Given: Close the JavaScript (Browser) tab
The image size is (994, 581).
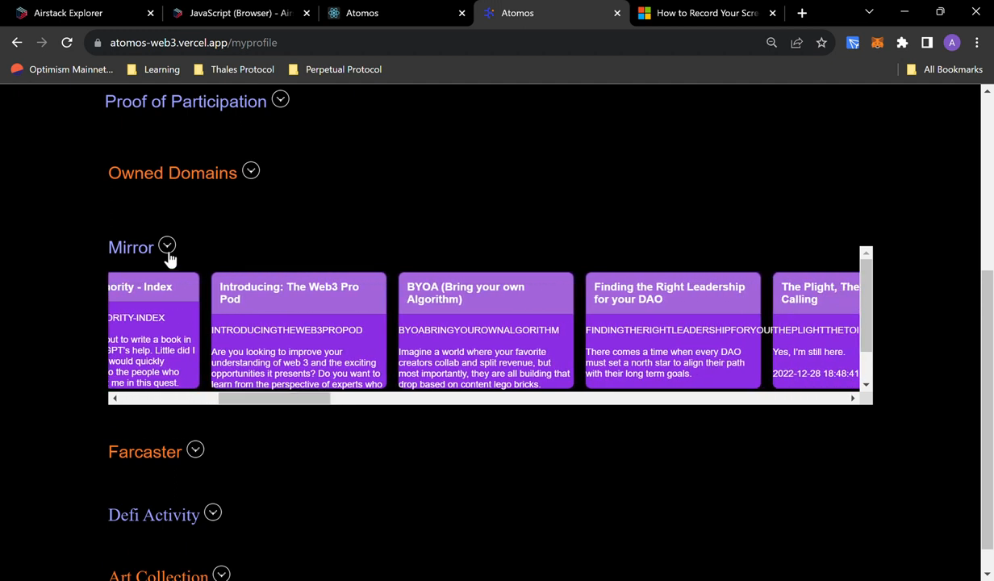Looking at the screenshot, I should coord(307,13).
